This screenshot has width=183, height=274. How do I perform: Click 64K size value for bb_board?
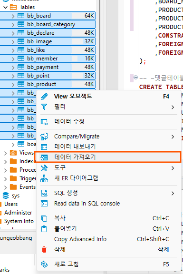click(x=89, y=16)
